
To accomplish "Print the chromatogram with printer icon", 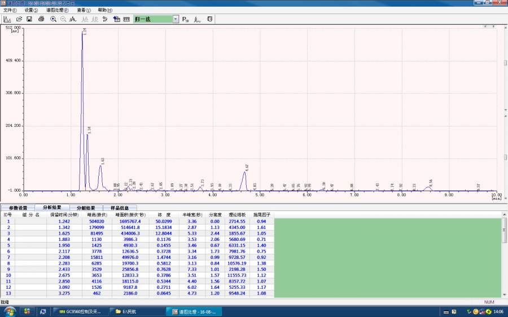I will click(41, 19).
